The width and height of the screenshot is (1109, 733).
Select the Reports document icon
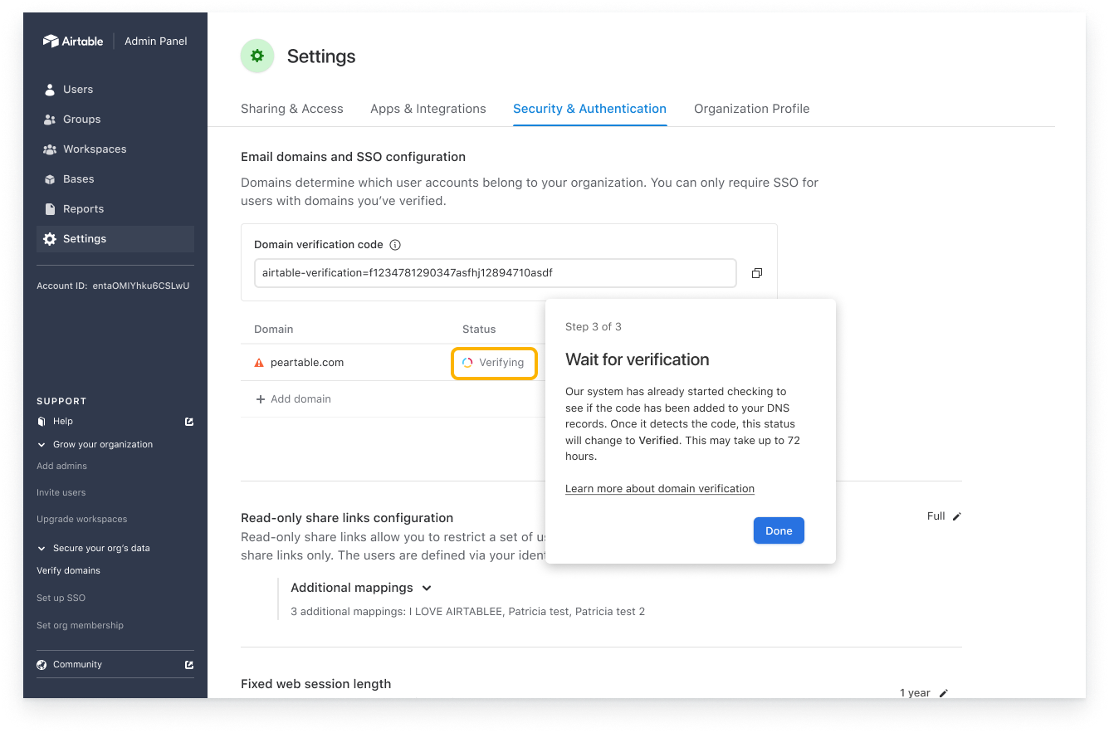click(48, 208)
